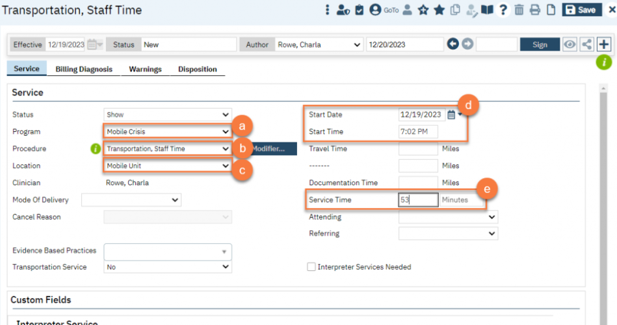This screenshot has height=325, width=617.
Task: Expand the Location dropdown showing Mobile Unit
Action: (168, 166)
